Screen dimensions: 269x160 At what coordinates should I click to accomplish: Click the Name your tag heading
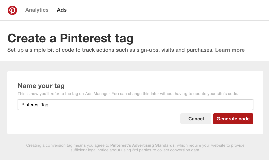coord(41,86)
